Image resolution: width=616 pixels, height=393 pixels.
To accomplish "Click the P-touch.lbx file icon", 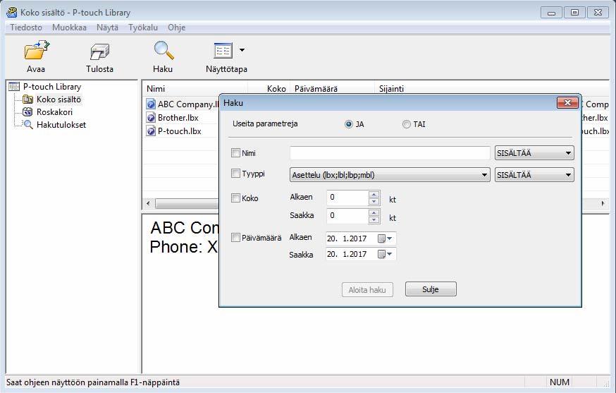I will point(151,131).
